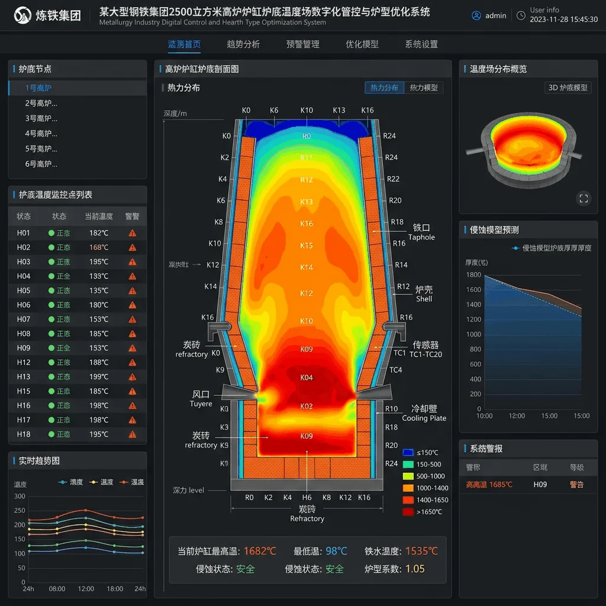Click warning triangle for H01 row

tap(132, 233)
